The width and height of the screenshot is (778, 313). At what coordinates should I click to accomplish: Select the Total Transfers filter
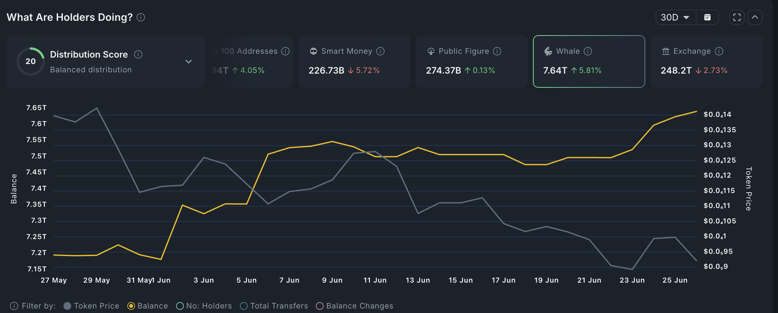click(244, 306)
